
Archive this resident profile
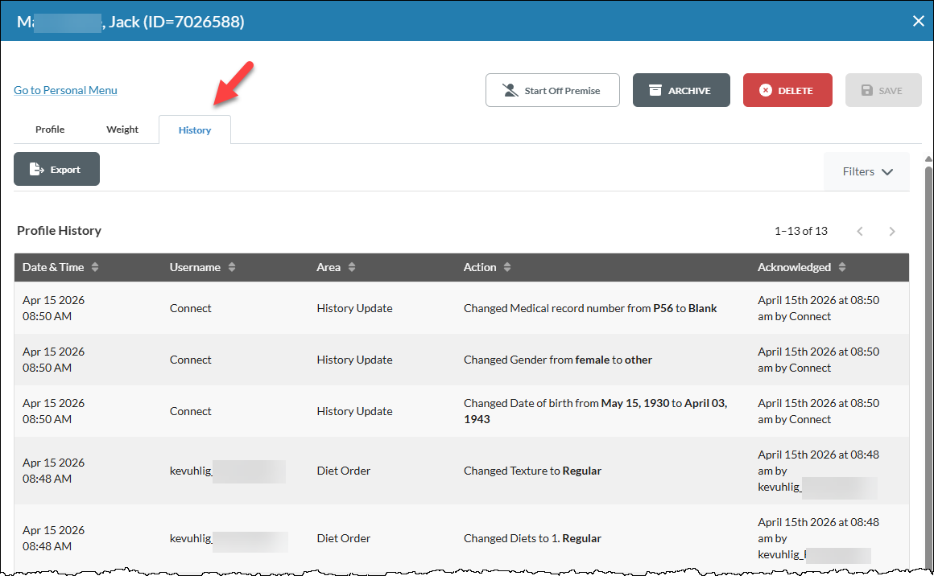click(681, 90)
